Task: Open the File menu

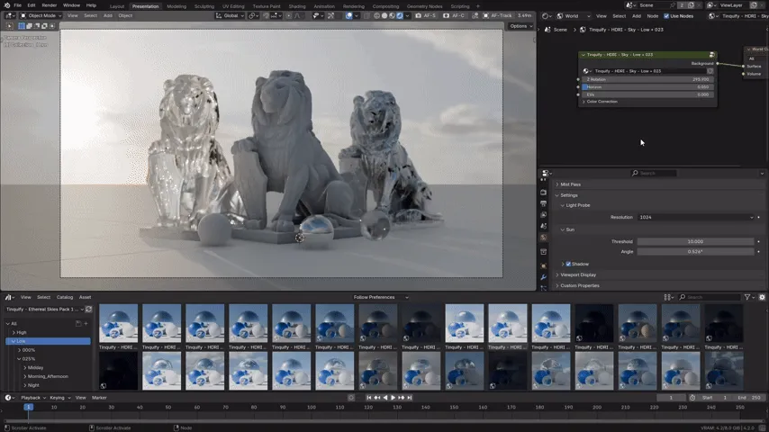Action: [18, 5]
